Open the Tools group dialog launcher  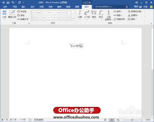(29, 23)
